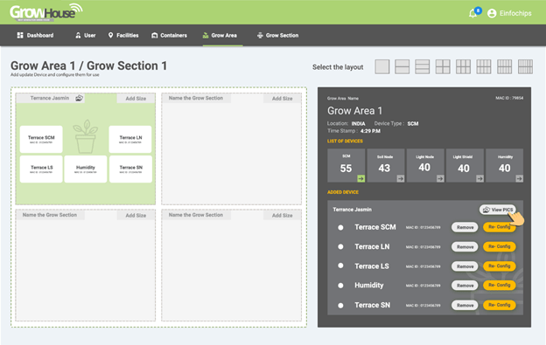Click the GrowHouse logo
Viewport: 546px width, 345px height.
point(45,12)
